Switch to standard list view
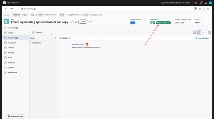Viewport: 214px width, 119px height. coord(199,33)
